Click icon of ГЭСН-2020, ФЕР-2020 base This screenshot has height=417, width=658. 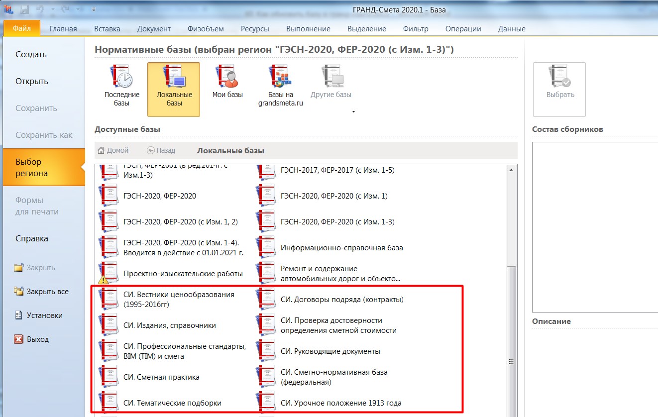click(x=108, y=196)
